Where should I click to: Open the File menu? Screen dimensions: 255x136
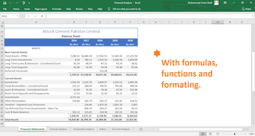click(x=5, y=9)
